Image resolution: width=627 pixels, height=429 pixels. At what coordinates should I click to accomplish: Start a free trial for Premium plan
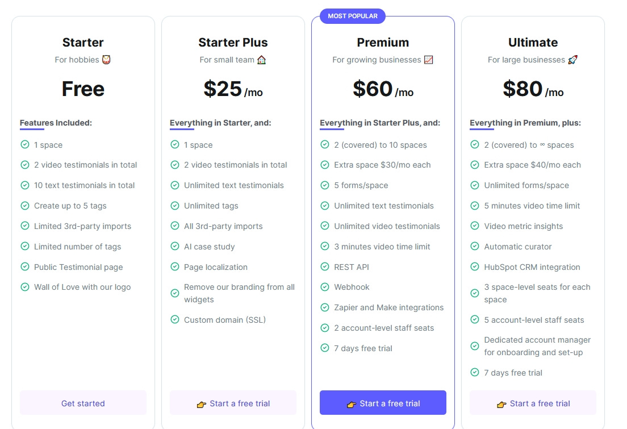pyautogui.click(x=383, y=403)
